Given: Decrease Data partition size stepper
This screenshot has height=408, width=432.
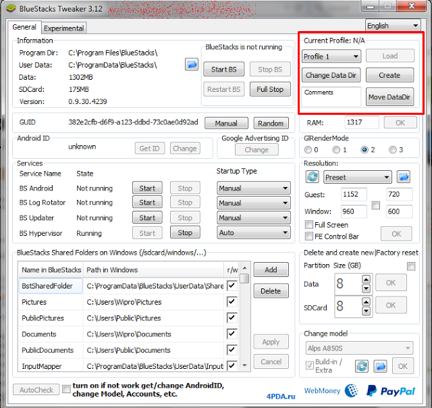Looking at the screenshot, I should (366, 288).
